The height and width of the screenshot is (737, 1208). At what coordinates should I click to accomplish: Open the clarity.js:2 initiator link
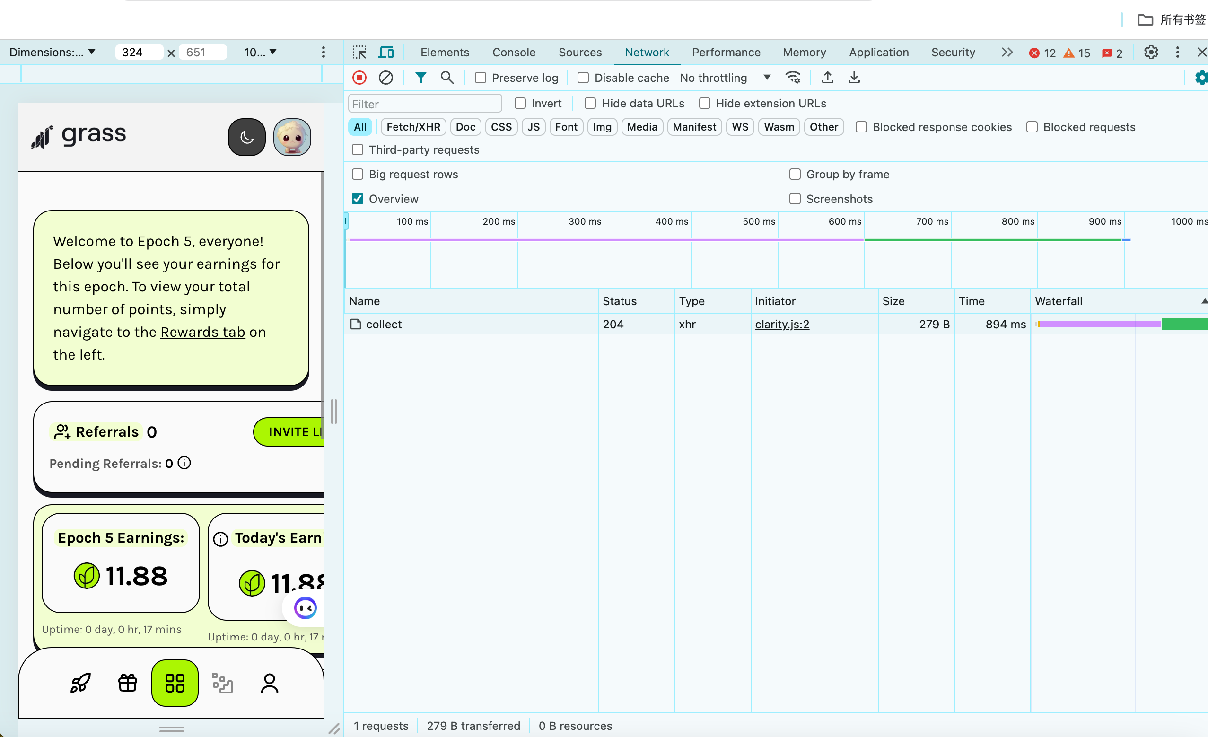pos(782,324)
